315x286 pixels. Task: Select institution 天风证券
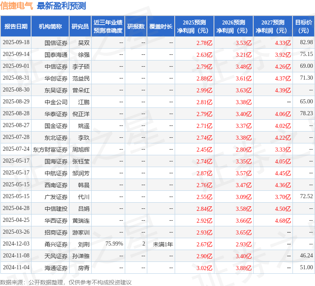click(56, 256)
